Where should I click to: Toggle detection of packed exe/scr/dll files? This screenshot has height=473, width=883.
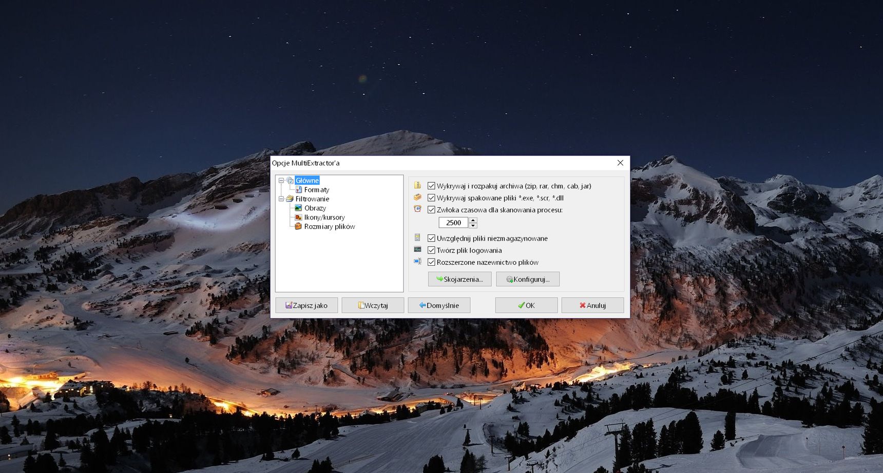pos(431,198)
